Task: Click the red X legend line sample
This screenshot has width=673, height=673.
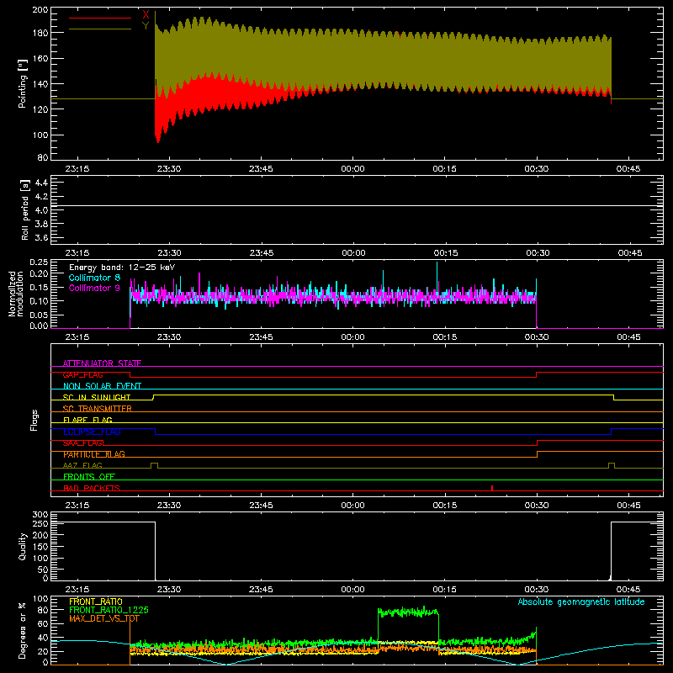Action: (100, 18)
